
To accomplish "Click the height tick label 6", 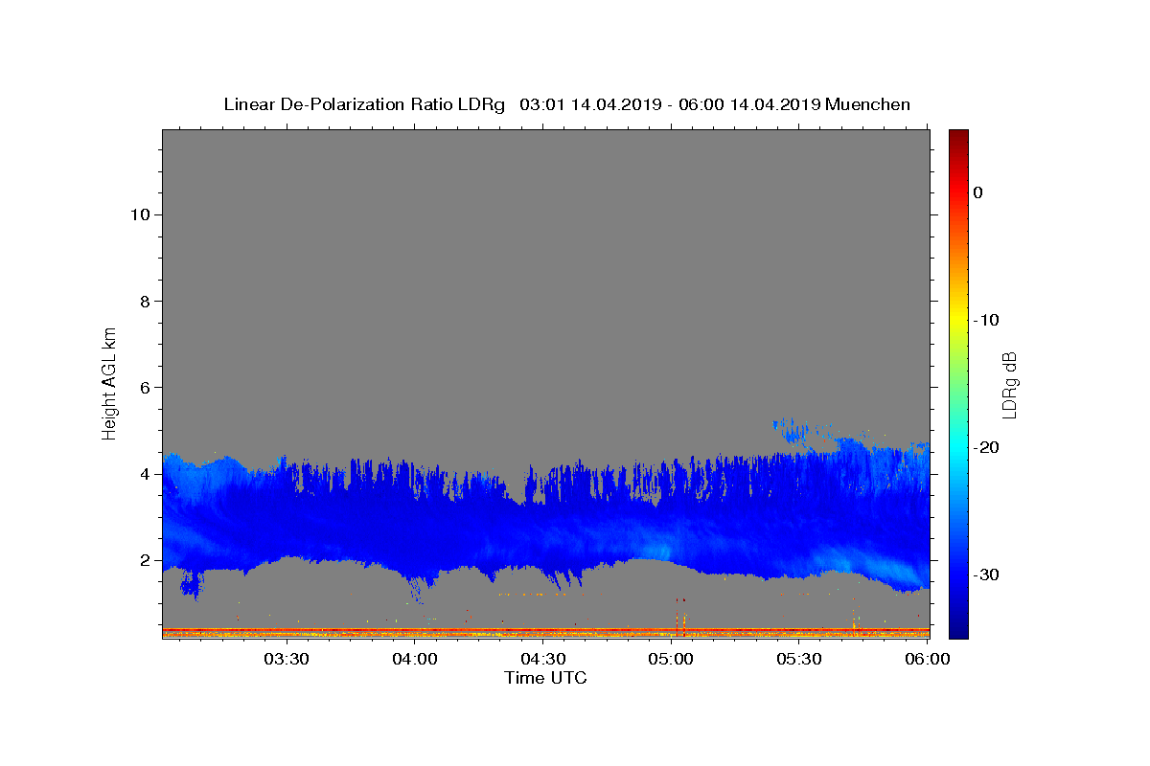I will point(144,388).
